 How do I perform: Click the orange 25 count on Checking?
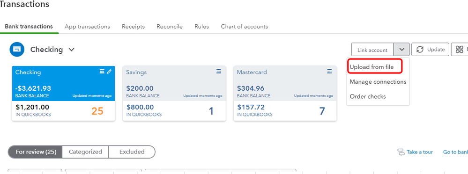click(x=97, y=111)
